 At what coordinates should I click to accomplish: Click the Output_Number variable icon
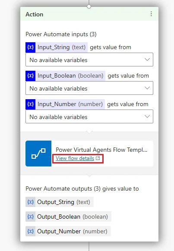31,231
